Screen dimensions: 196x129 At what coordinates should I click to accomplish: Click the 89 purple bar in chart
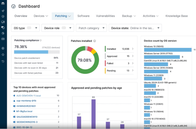pyautogui.click(x=93, y=114)
